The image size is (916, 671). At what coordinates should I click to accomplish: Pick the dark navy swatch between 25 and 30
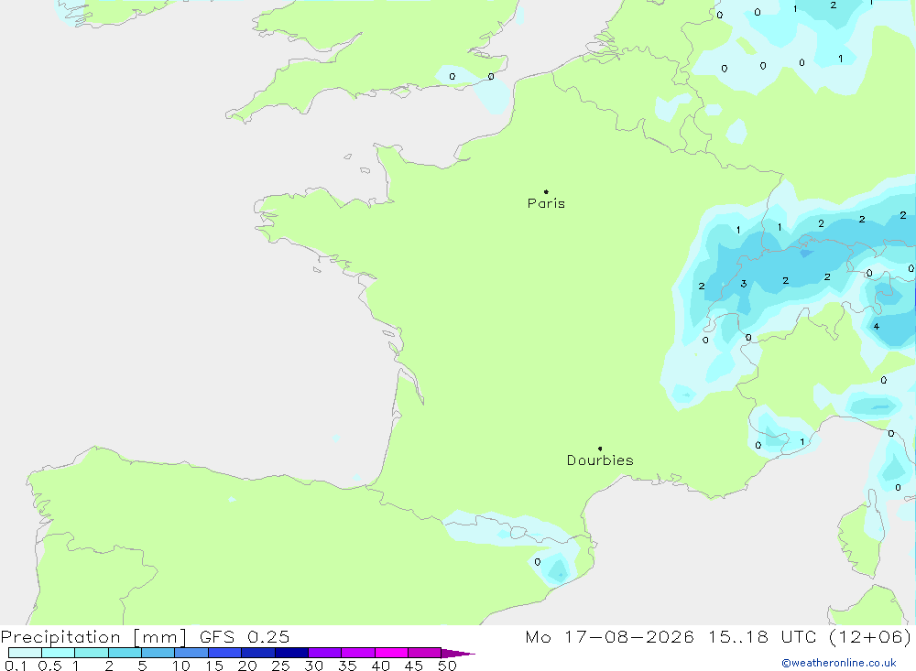point(291,653)
